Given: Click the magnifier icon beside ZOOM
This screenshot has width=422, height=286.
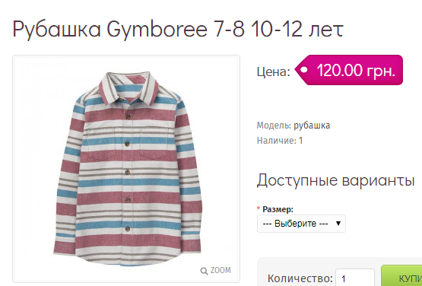Looking at the screenshot, I should pos(204,271).
